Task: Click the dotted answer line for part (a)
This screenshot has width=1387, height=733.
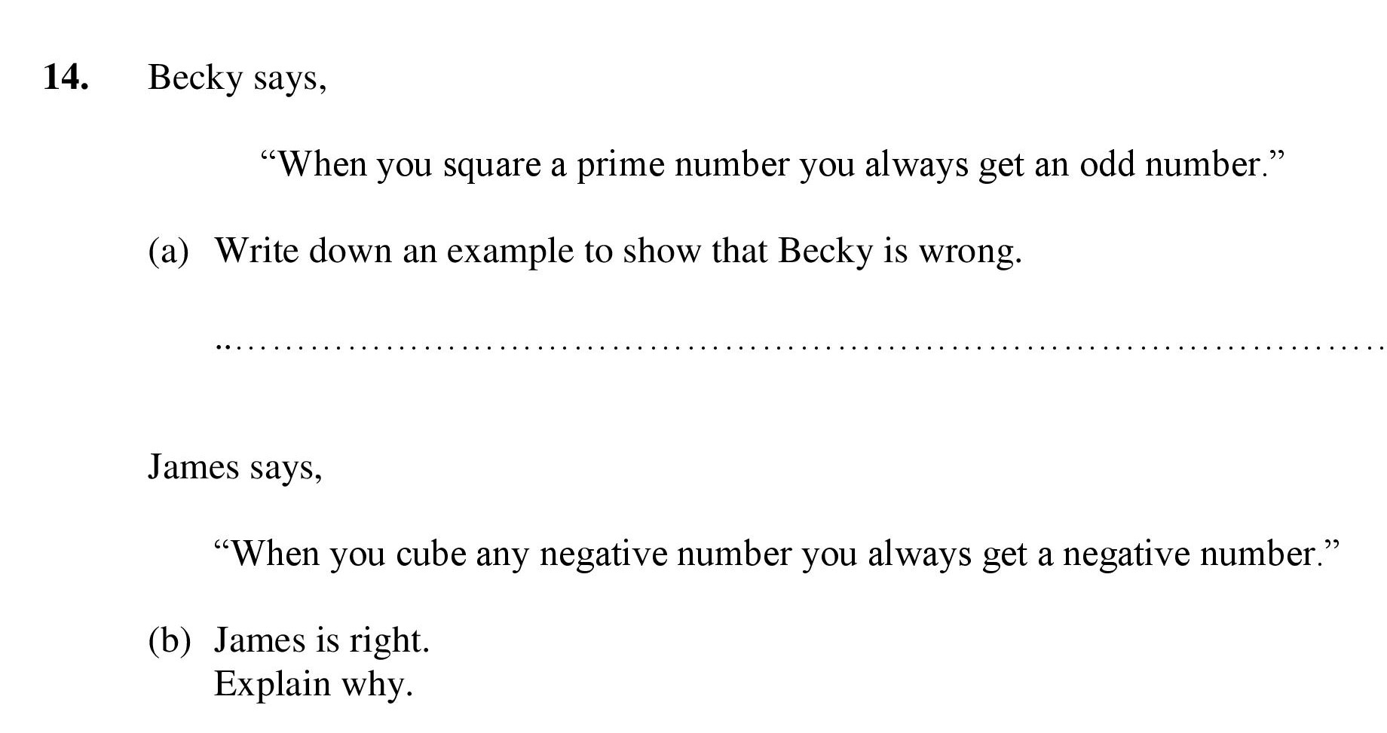Action: point(801,348)
